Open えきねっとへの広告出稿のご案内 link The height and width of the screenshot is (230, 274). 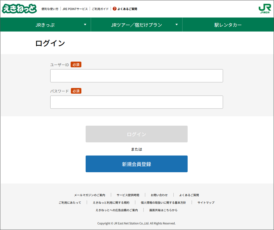pos(116,210)
